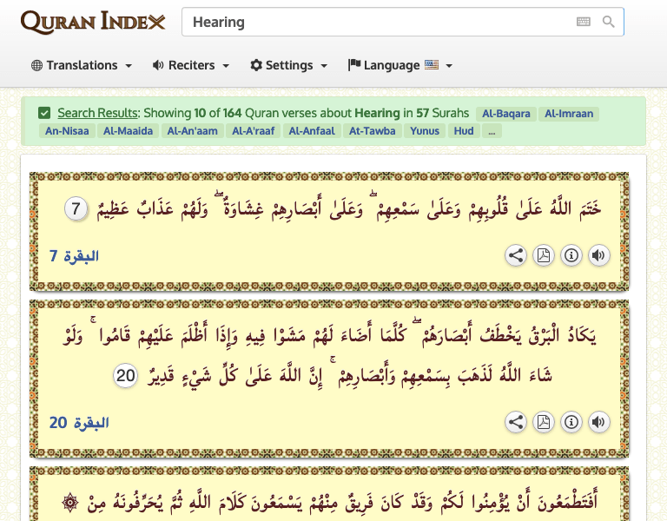Select the Yunus surah tag

(x=425, y=131)
